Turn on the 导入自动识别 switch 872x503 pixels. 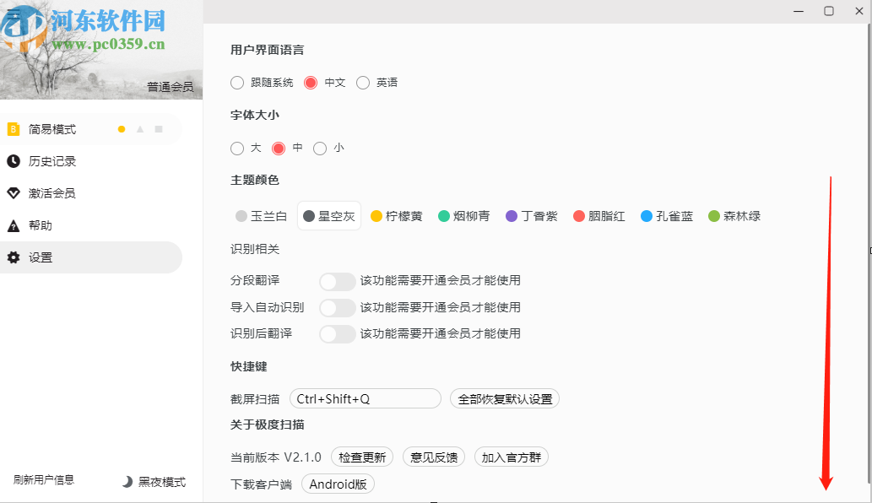[x=337, y=307]
